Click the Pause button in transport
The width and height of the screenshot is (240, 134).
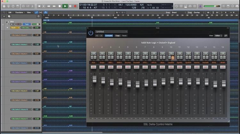pos(70,6)
